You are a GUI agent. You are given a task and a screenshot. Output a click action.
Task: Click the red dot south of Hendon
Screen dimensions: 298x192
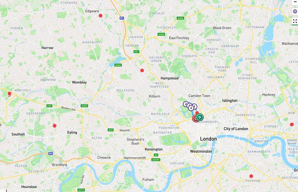pyautogui.click(x=142, y=71)
